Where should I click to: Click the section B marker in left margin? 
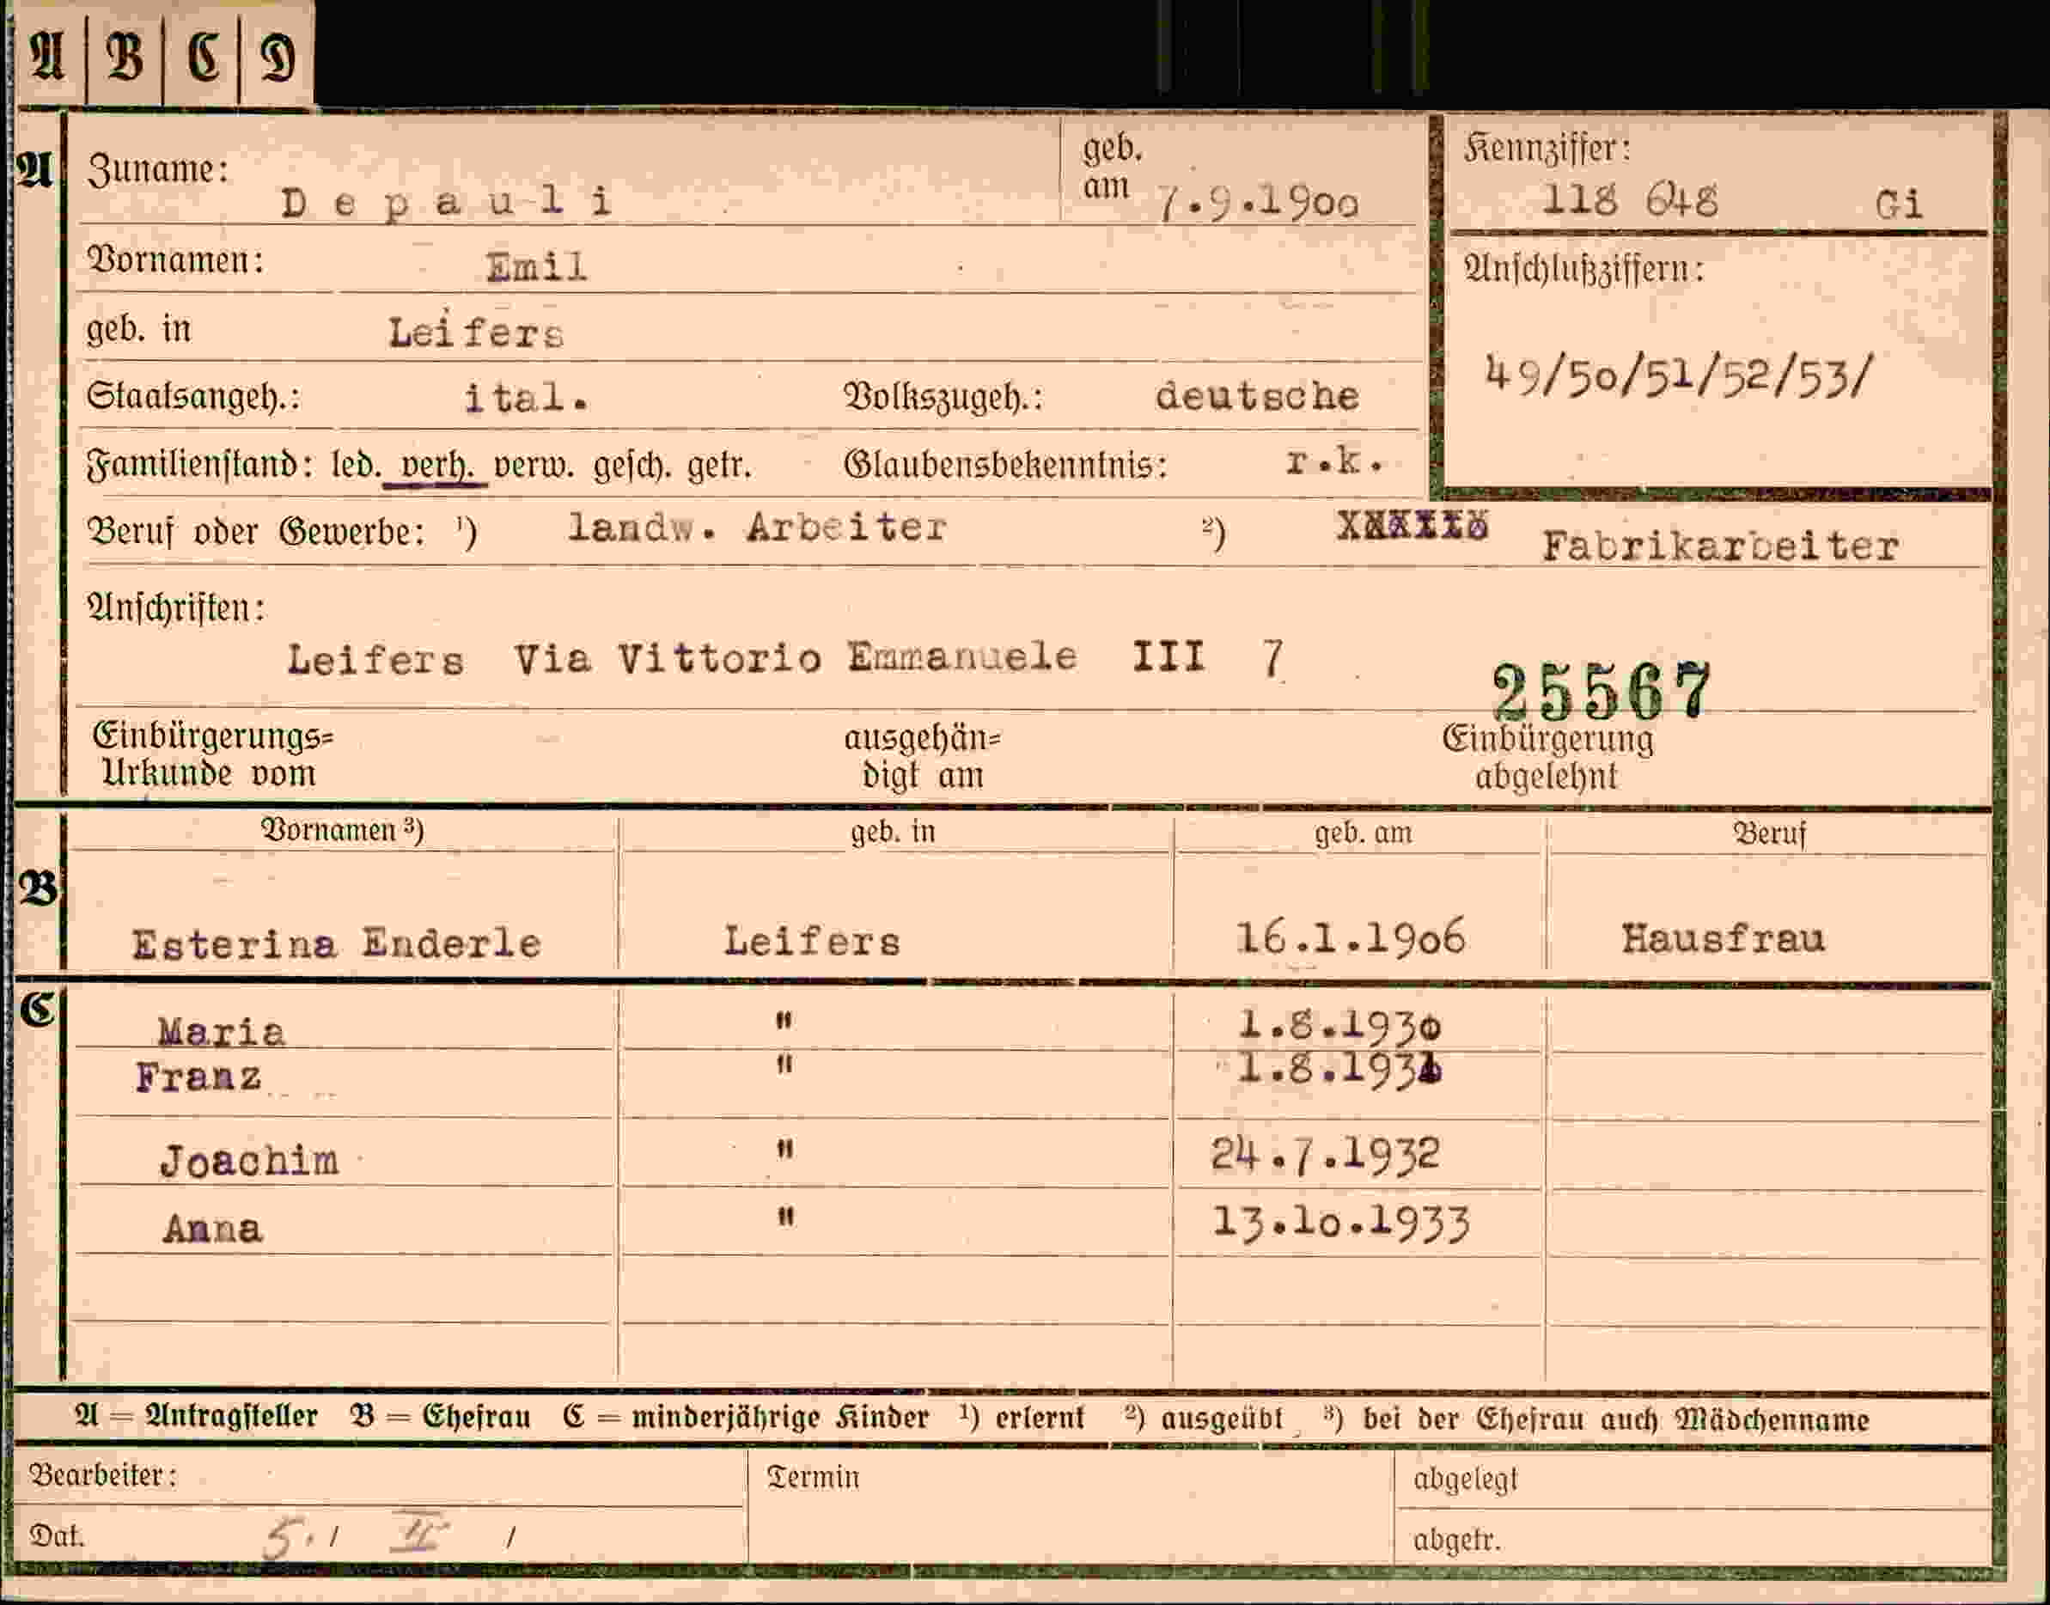coord(38,888)
